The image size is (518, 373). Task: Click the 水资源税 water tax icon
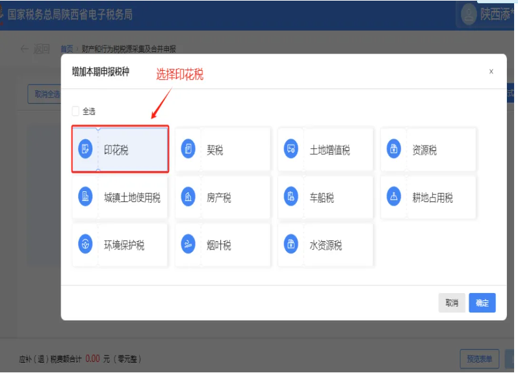point(291,245)
